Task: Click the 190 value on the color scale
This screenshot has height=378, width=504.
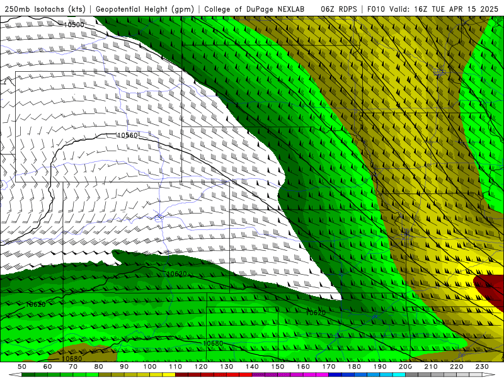Action: click(x=380, y=367)
